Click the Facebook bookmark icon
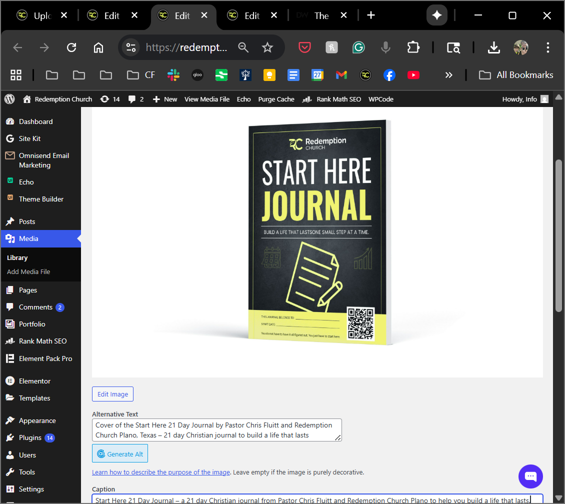 tap(389, 75)
